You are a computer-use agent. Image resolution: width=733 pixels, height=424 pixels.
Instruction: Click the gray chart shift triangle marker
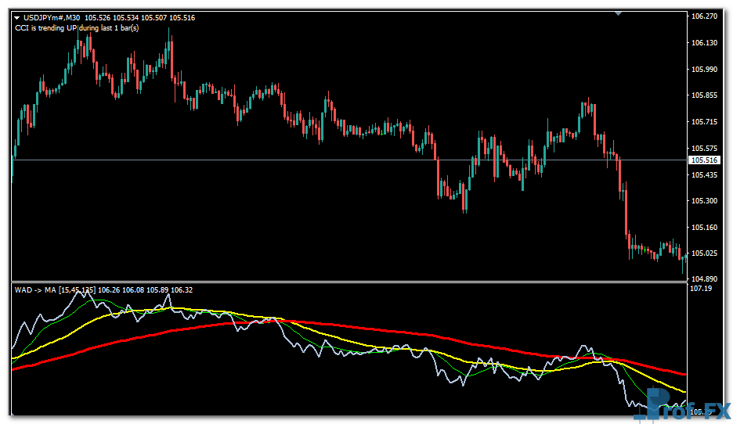pos(619,13)
